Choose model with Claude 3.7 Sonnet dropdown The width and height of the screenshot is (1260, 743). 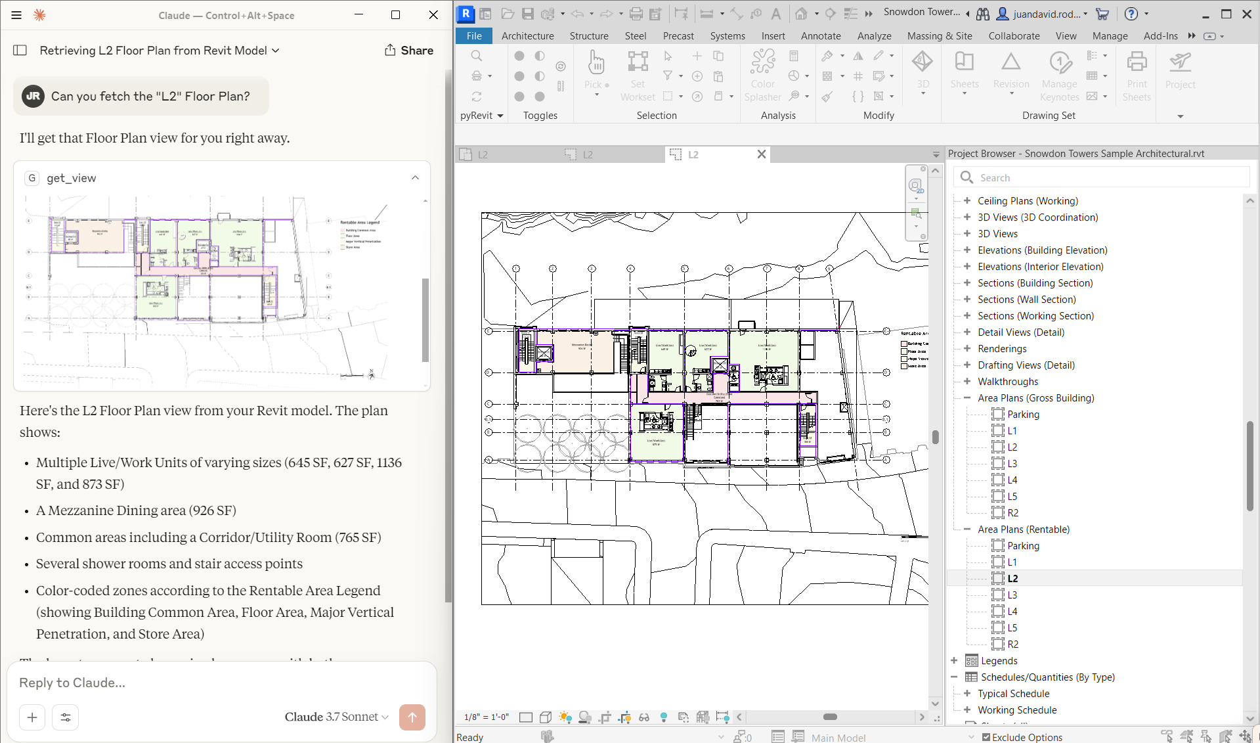[336, 717]
